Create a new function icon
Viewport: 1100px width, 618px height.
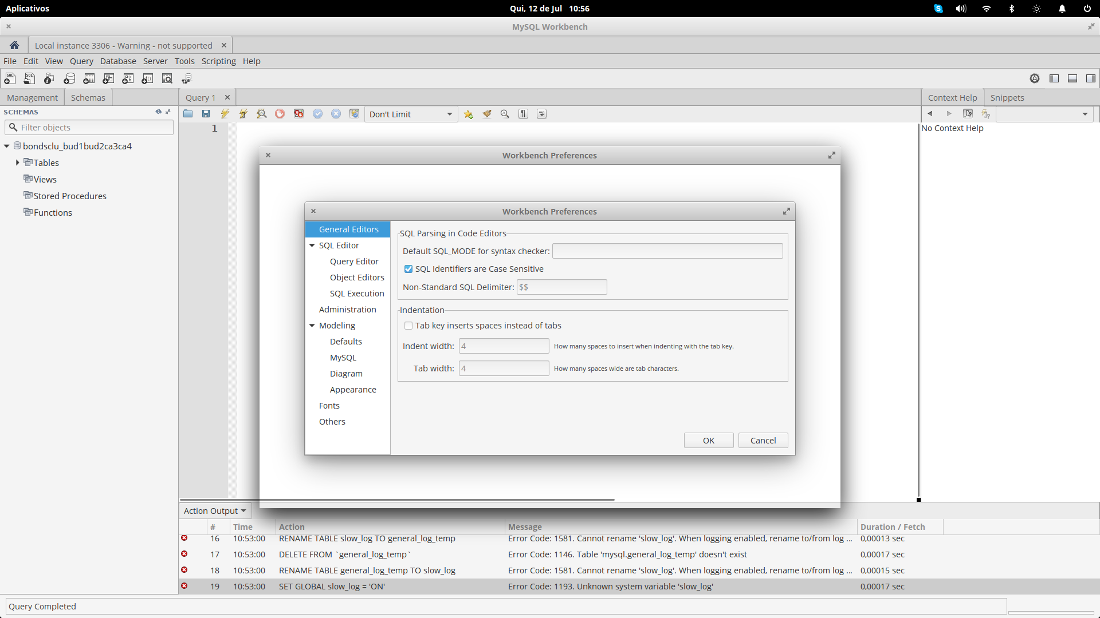147,78
